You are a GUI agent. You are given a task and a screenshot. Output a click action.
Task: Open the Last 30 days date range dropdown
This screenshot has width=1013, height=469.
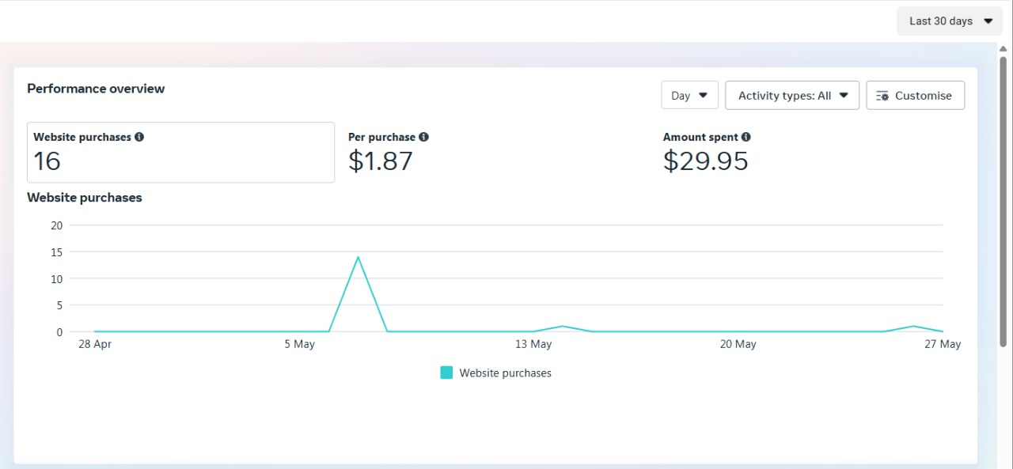pos(950,21)
